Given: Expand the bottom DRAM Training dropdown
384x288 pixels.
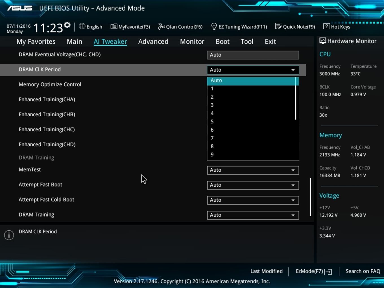Looking at the screenshot, I should tap(253, 215).
